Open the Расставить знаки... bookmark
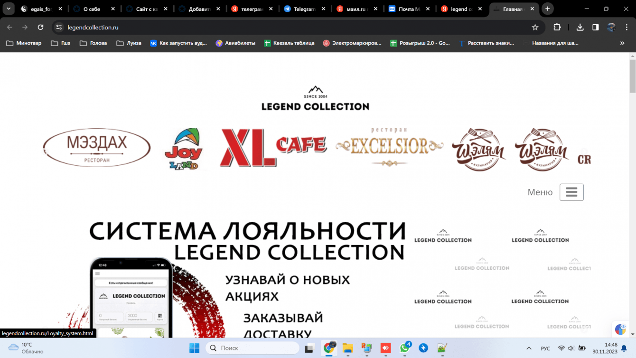This screenshot has width=636, height=358. pos(486,43)
